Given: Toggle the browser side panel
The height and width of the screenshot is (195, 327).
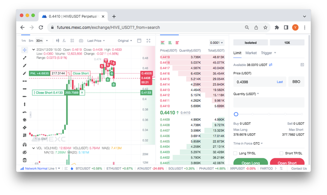Looking at the screenshot, I should 286,27.
